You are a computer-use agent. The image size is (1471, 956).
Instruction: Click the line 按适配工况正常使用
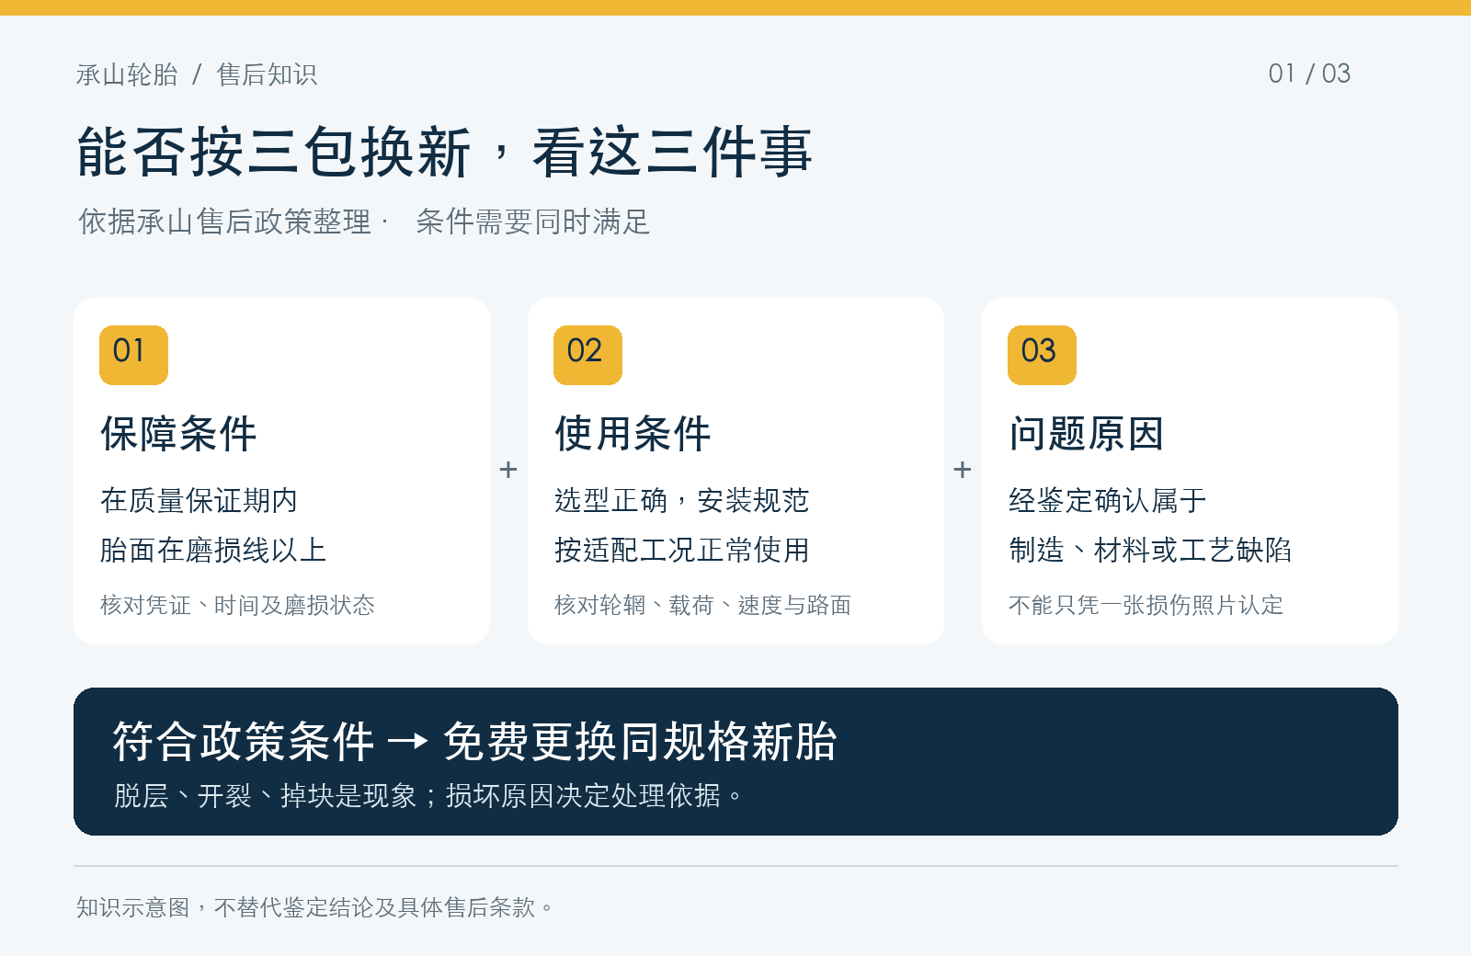[681, 550]
